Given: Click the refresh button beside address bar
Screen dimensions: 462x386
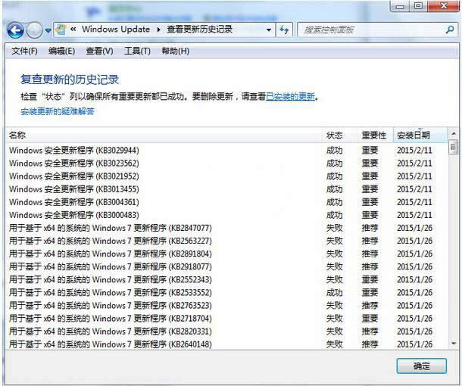Looking at the screenshot, I should point(284,30).
